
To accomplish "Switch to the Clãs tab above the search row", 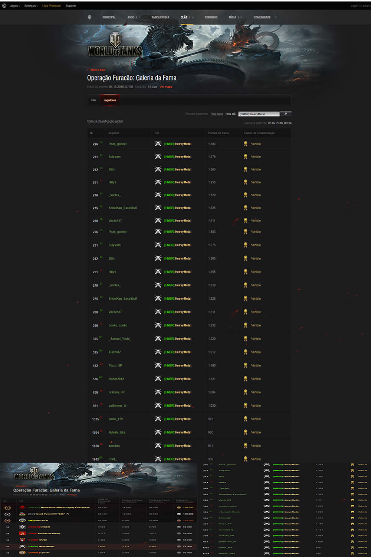I will (93, 100).
